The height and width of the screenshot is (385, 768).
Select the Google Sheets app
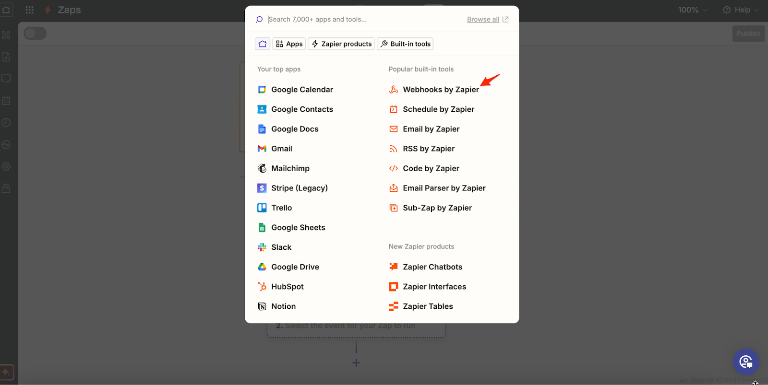[x=291, y=228]
